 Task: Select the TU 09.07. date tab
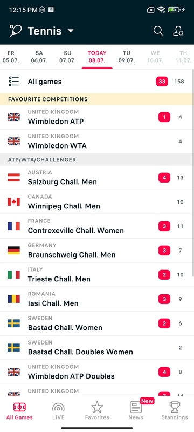click(127, 57)
